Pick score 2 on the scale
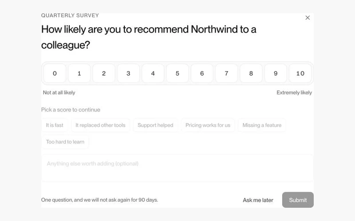 click(104, 73)
